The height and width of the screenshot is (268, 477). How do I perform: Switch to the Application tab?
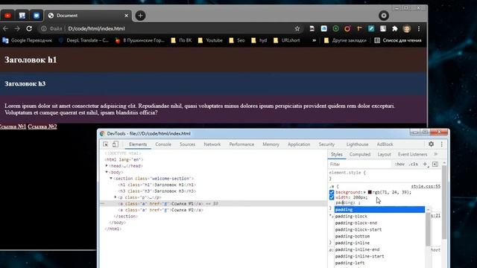(x=299, y=144)
